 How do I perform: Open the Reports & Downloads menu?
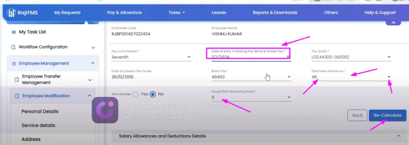[275, 12]
